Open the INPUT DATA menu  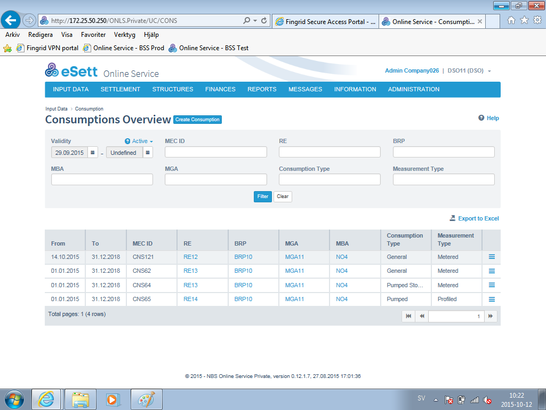click(x=71, y=89)
